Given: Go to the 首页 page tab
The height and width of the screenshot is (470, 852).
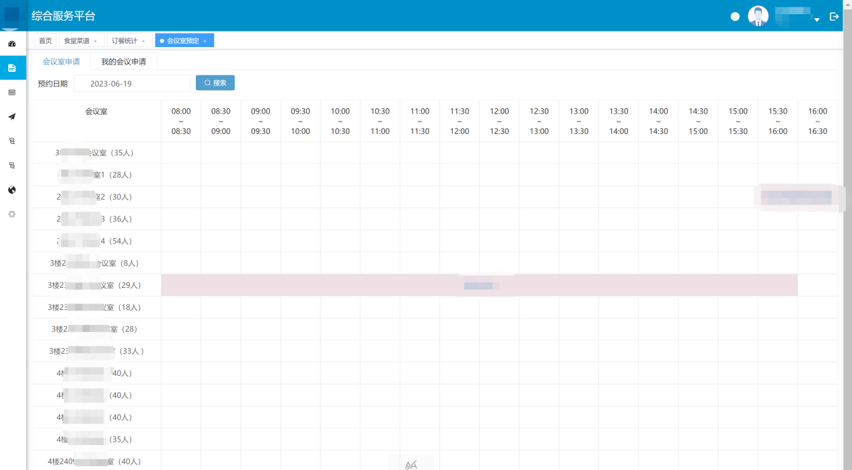Looking at the screenshot, I should pos(45,41).
